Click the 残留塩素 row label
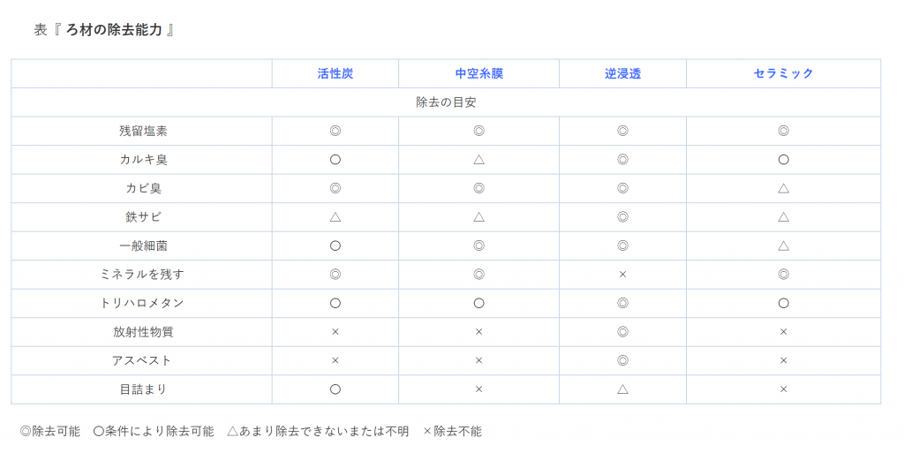Image resolution: width=904 pixels, height=453 pixels. (x=143, y=131)
